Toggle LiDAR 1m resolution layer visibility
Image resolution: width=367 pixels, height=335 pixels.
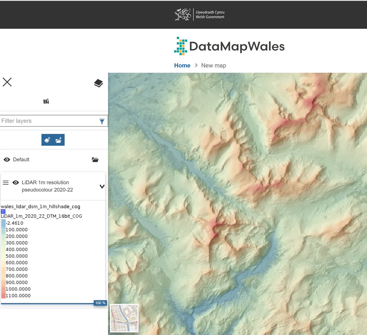point(16,183)
